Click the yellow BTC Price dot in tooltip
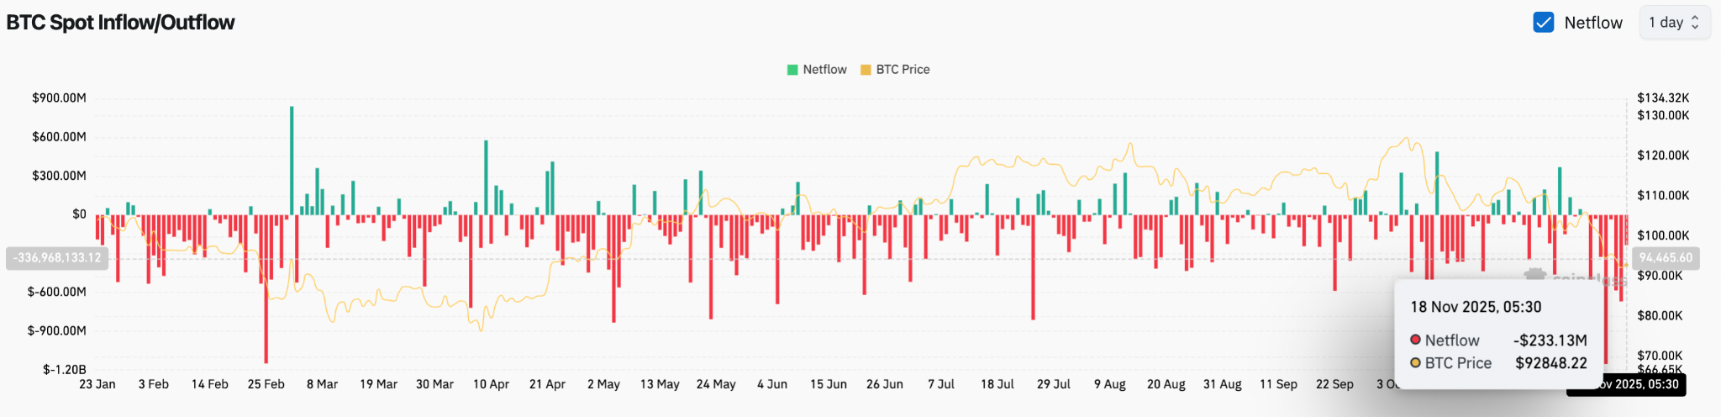This screenshot has width=1721, height=417. click(1415, 362)
